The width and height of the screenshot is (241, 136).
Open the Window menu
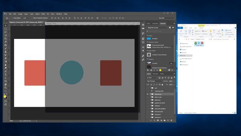[x=59, y=14]
